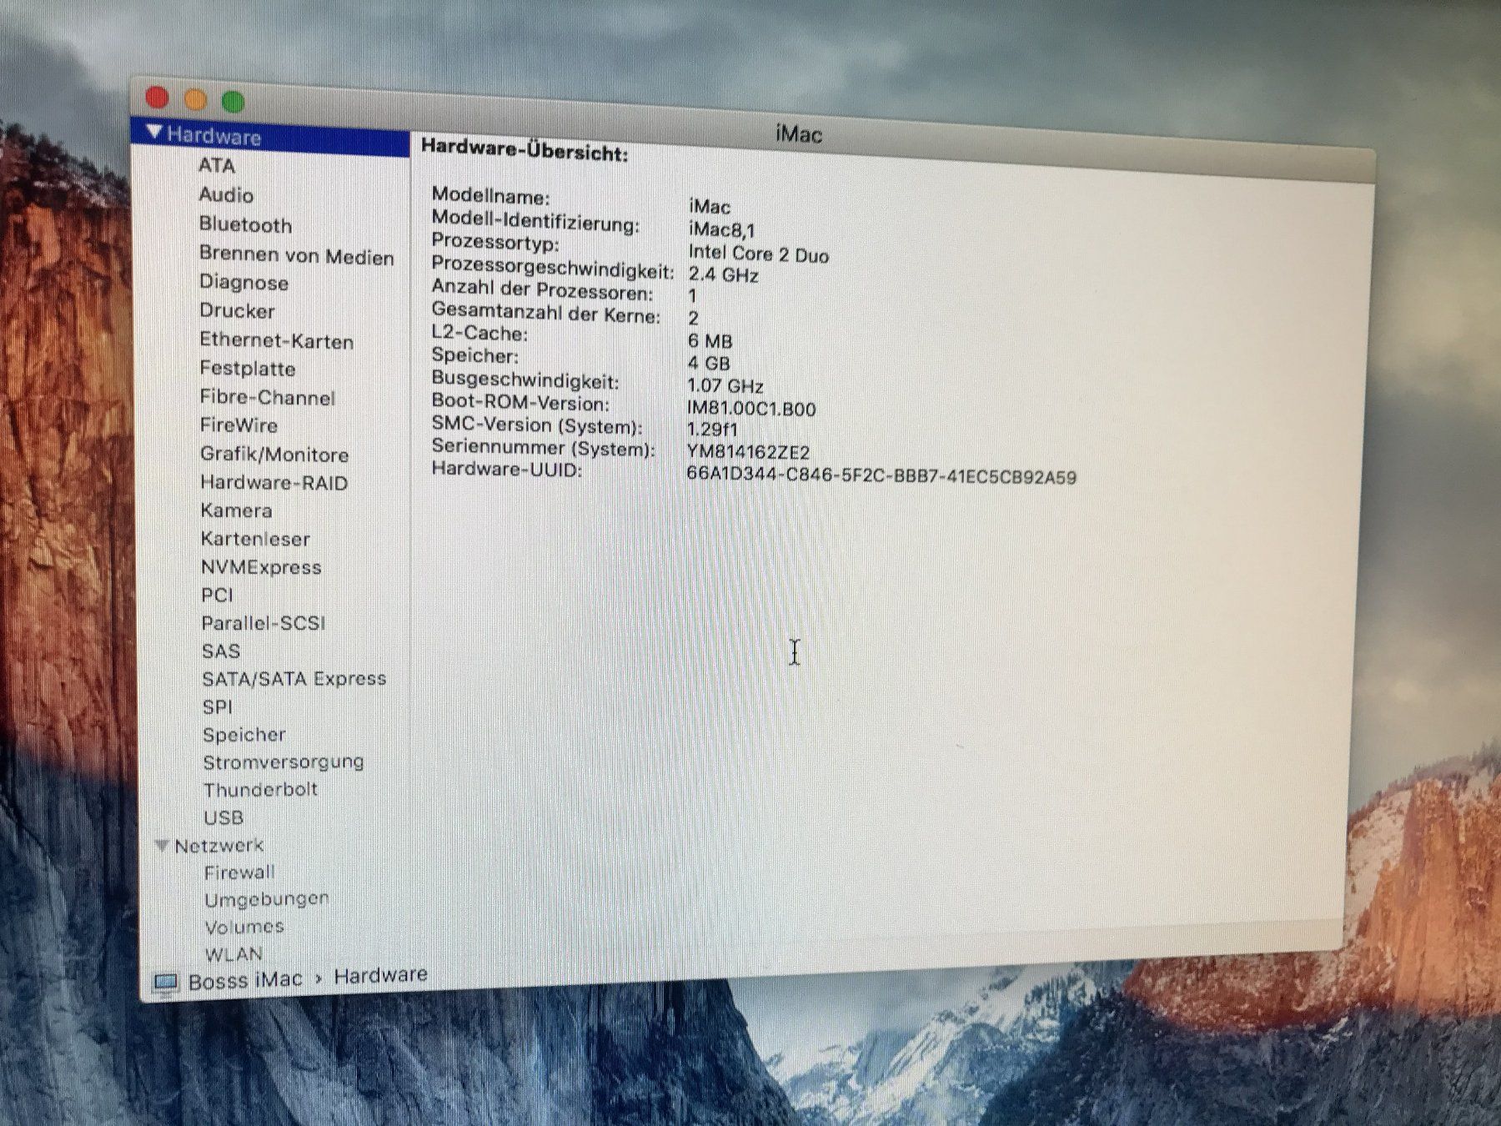Click the Intel Core 2 Duo value
This screenshot has width=1501, height=1126.
click(x=758, y=254)
